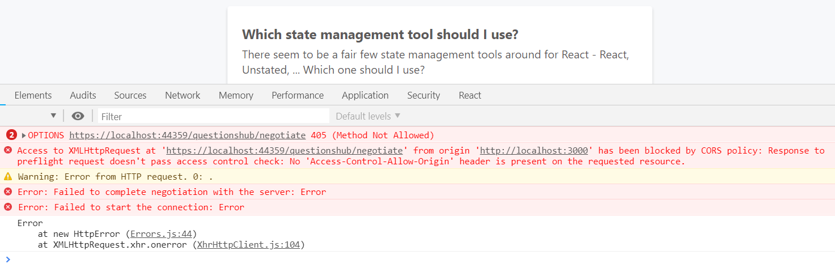Image resolution: width=835 pixels, height=272 pixels.
Task: Click the failed connection error icon
Action: coord(8,207)
